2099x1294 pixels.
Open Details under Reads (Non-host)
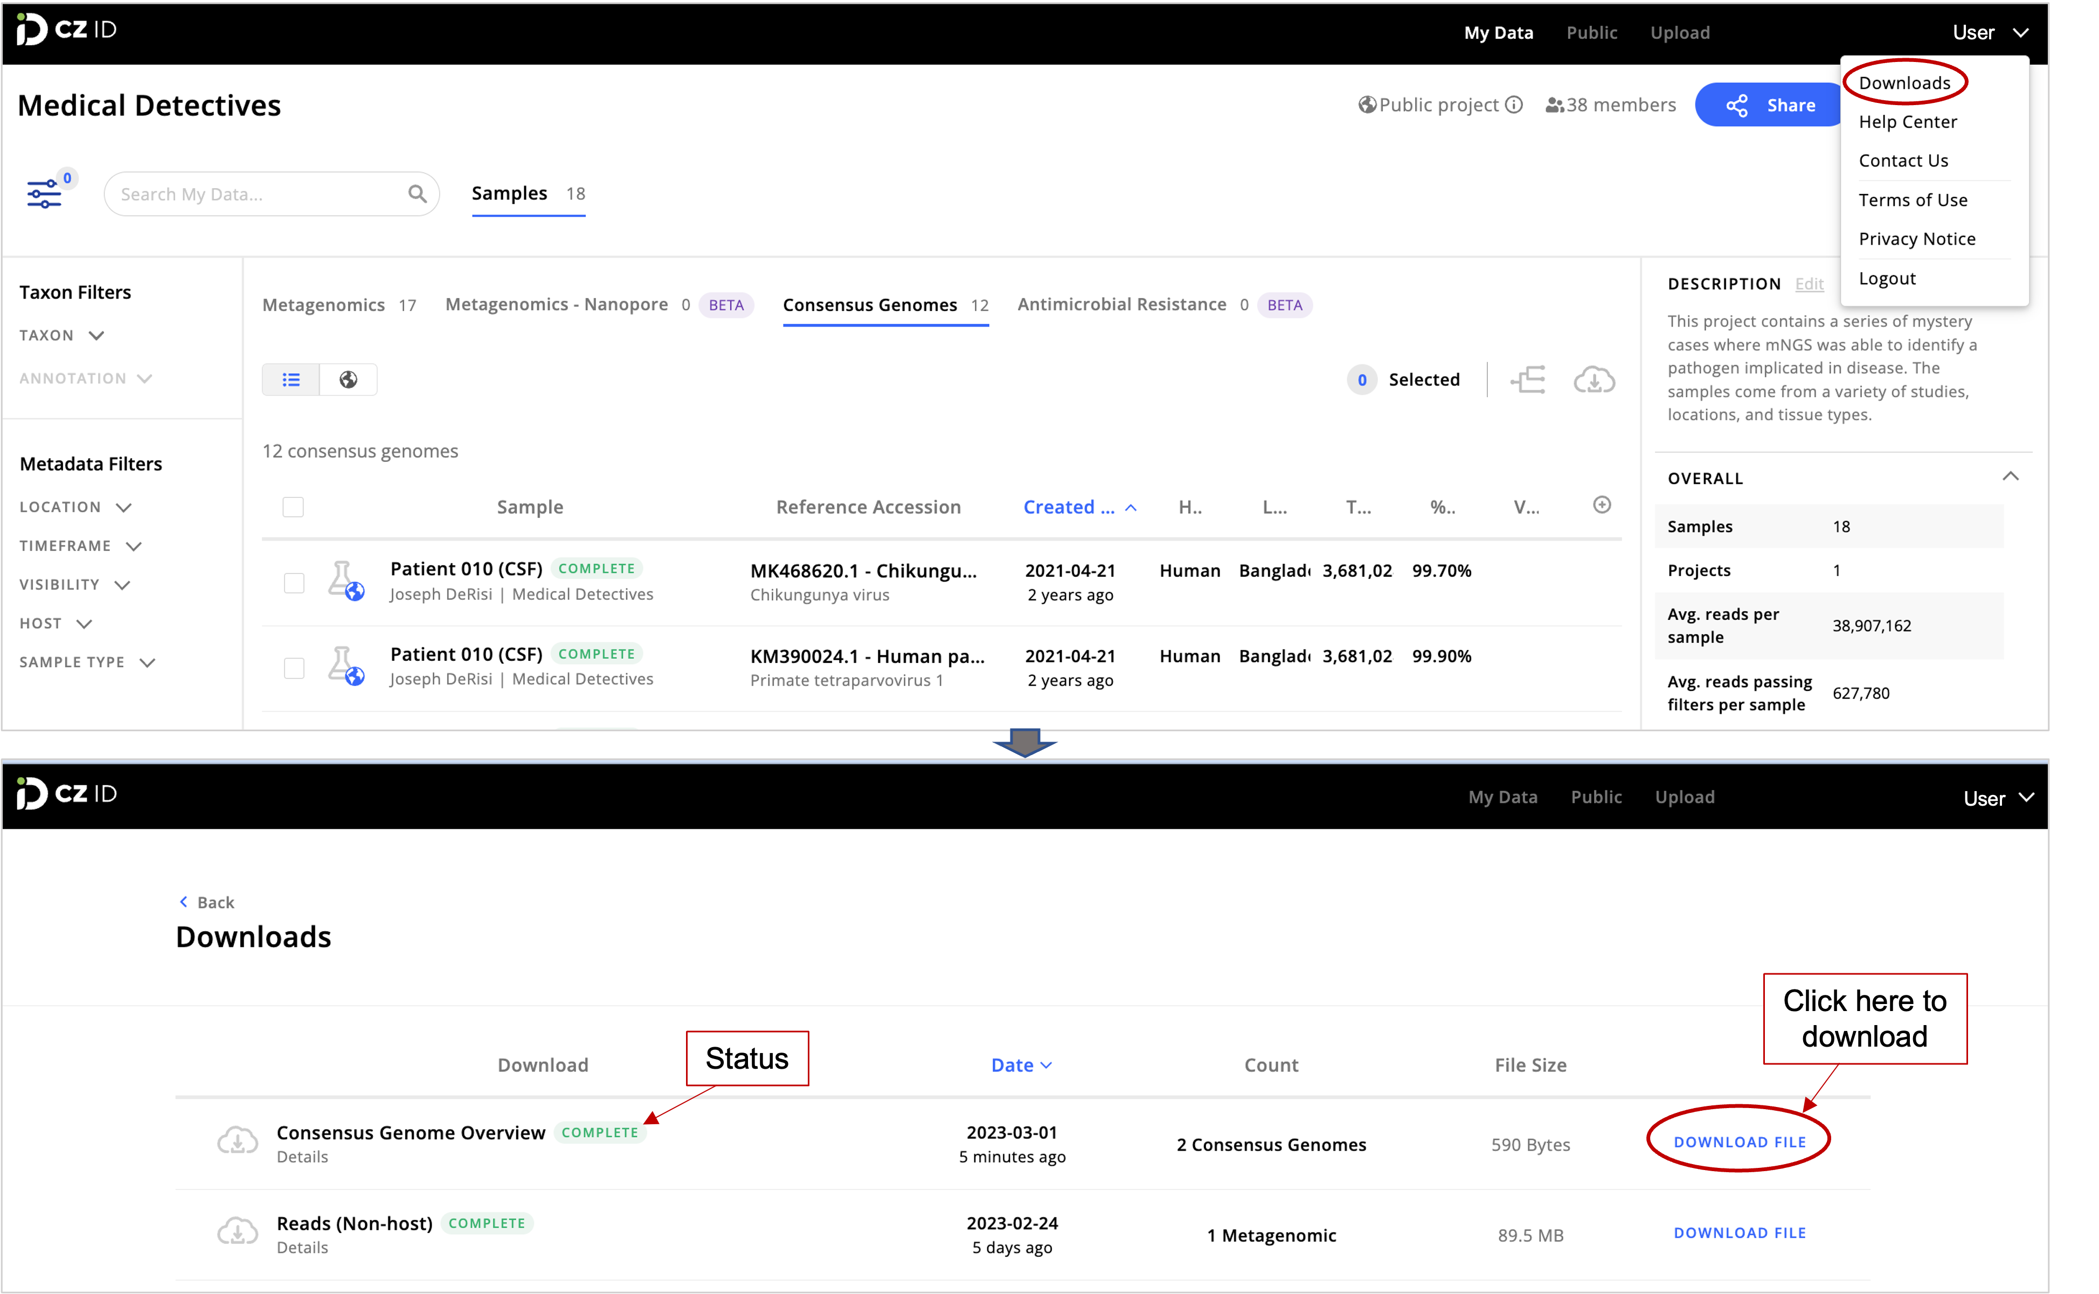(x=302, y=1248)
